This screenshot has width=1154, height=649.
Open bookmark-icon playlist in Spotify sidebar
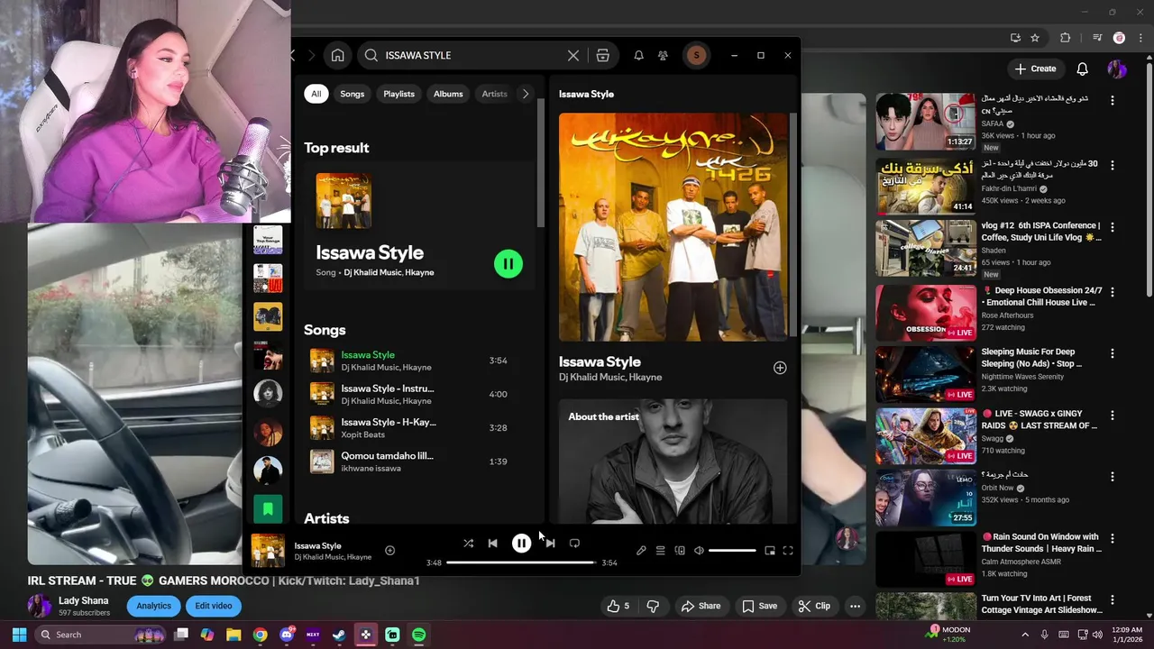(268, 509)
